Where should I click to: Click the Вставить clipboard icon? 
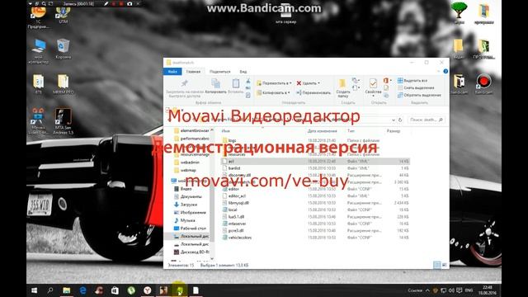coord(236,83)
